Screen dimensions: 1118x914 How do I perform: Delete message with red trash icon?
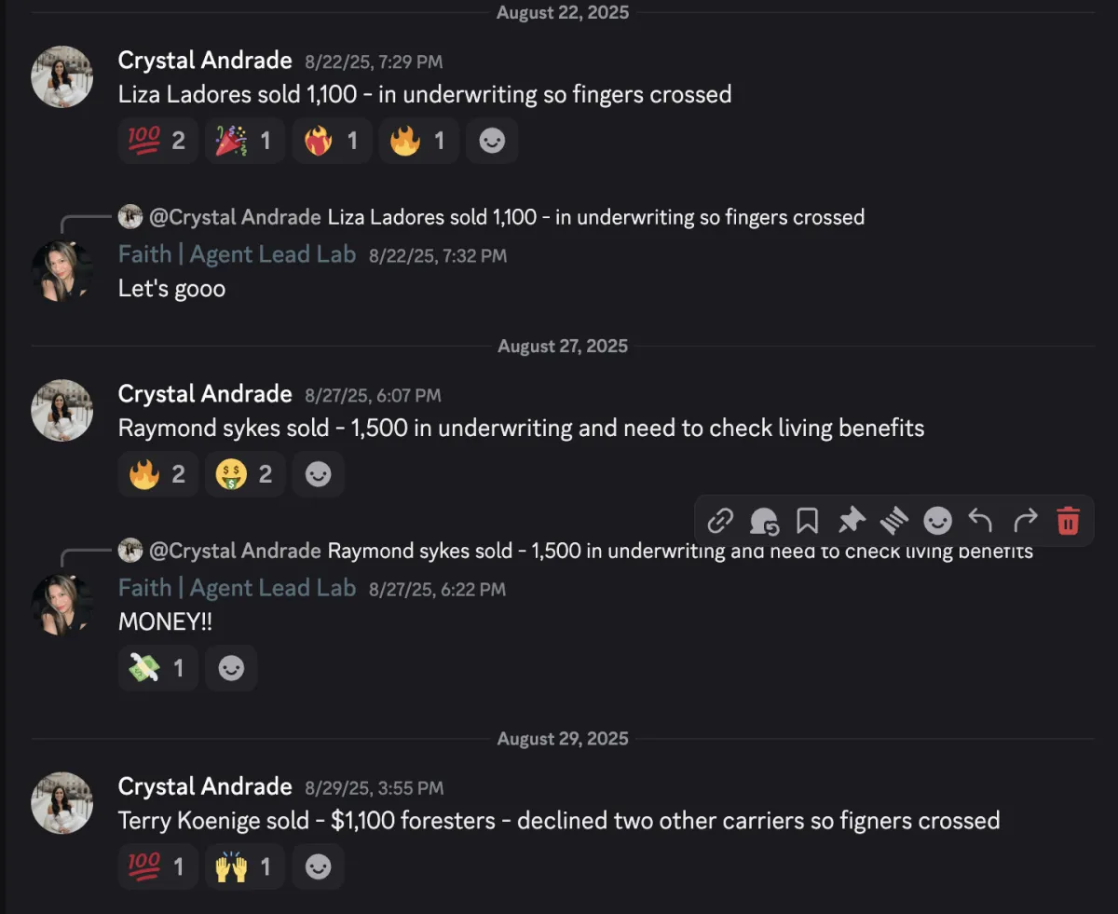click(1068, 520)
